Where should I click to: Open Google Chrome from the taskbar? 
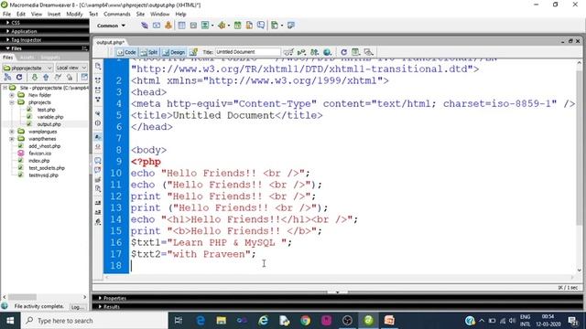[x=305, y=321]
